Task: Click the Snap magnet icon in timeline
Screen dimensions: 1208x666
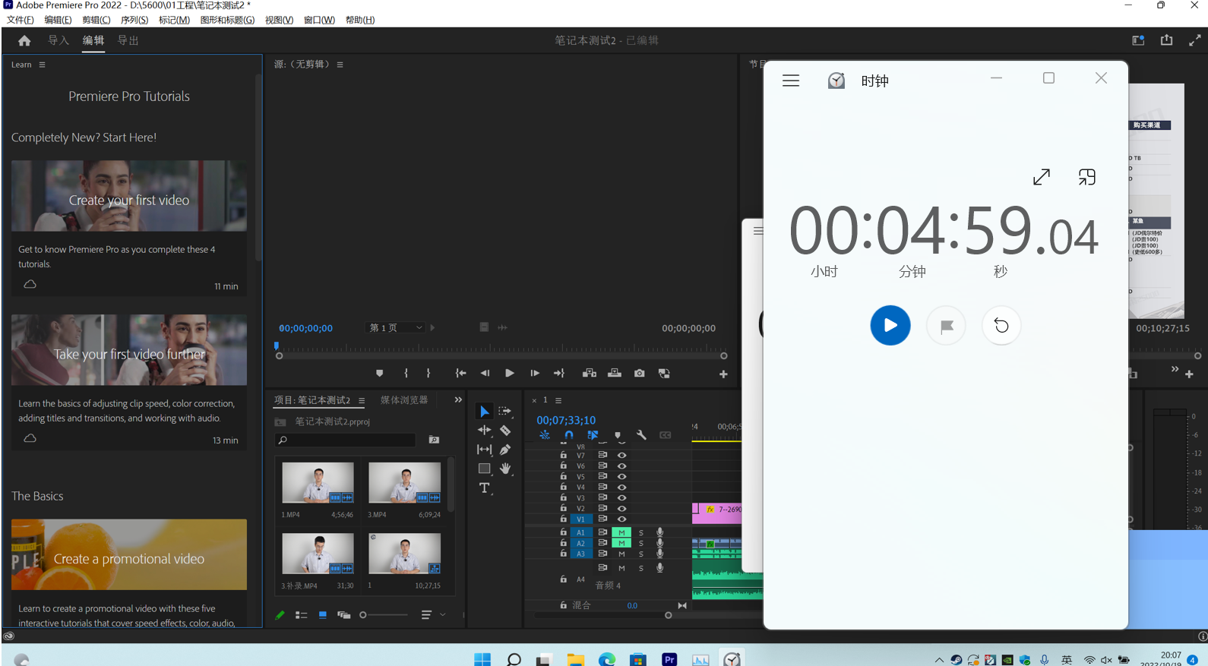Action: 568,435
